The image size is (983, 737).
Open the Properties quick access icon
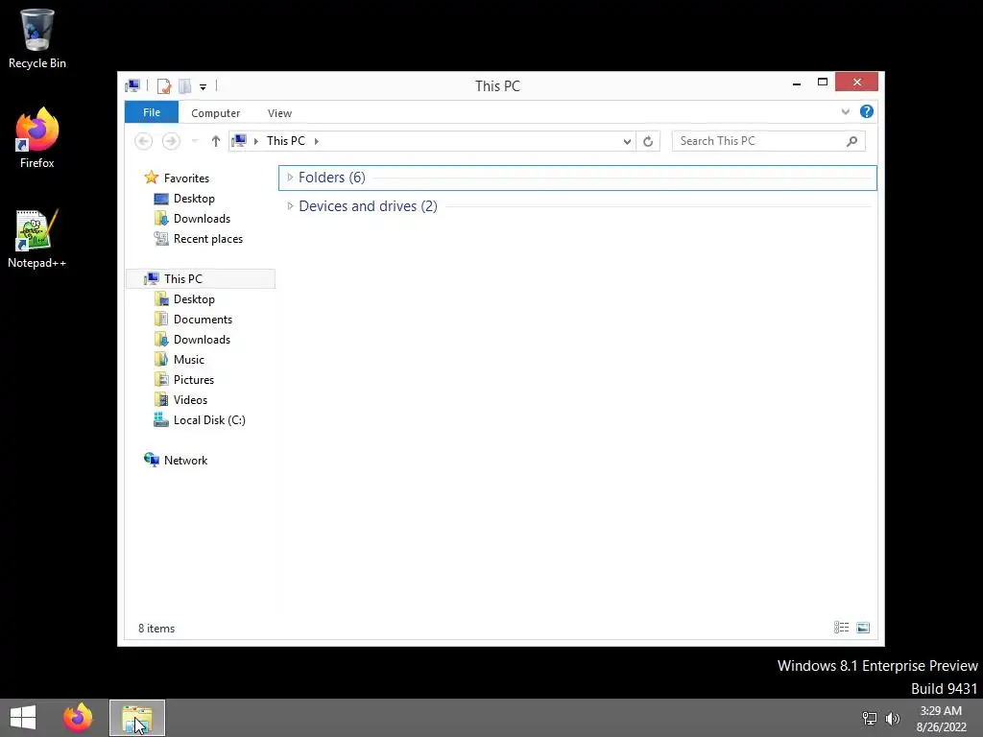(x=163, y=85)
